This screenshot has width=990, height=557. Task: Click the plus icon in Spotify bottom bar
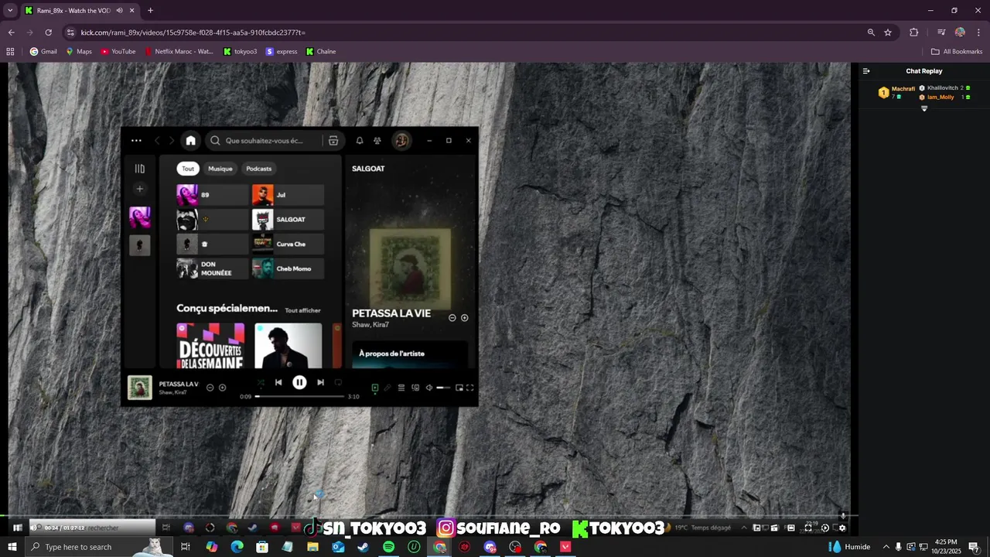pyautogui.click(x=223, y=388)
